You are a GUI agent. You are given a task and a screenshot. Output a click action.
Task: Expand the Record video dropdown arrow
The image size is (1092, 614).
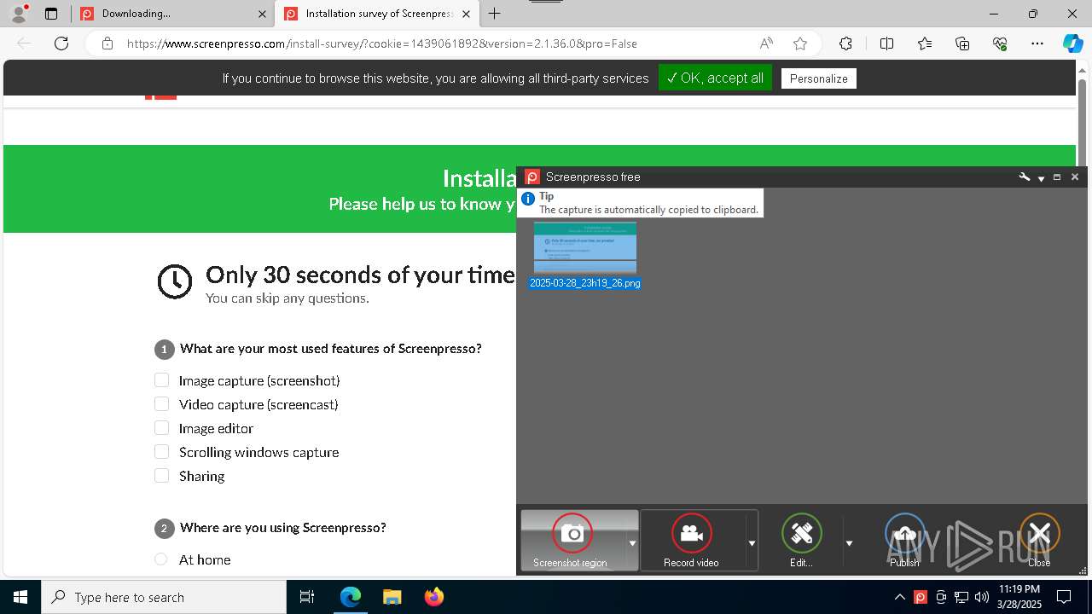pyautogui.click(x=752, y=542)
